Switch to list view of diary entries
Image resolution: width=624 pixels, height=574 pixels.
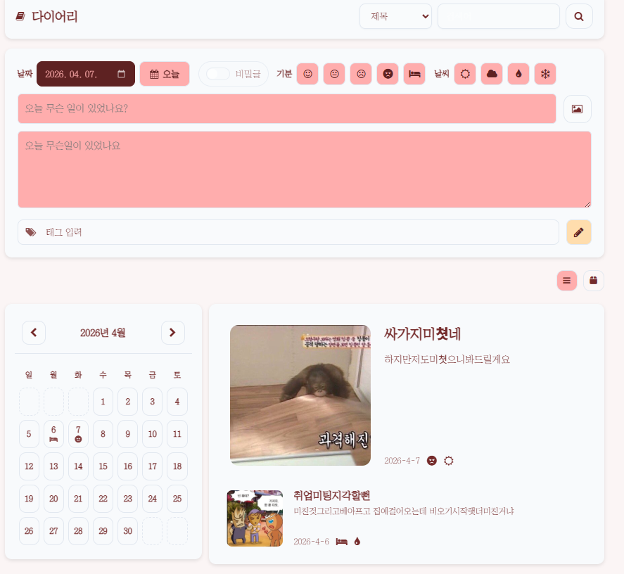coord(566,280)
